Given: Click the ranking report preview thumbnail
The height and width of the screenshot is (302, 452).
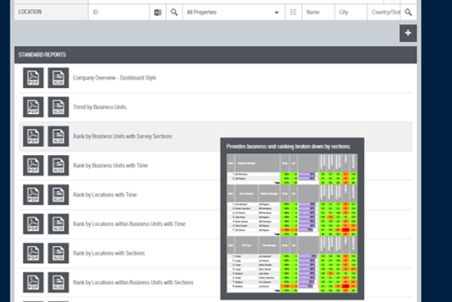Looking at the screenshot, I should point(292,223).
